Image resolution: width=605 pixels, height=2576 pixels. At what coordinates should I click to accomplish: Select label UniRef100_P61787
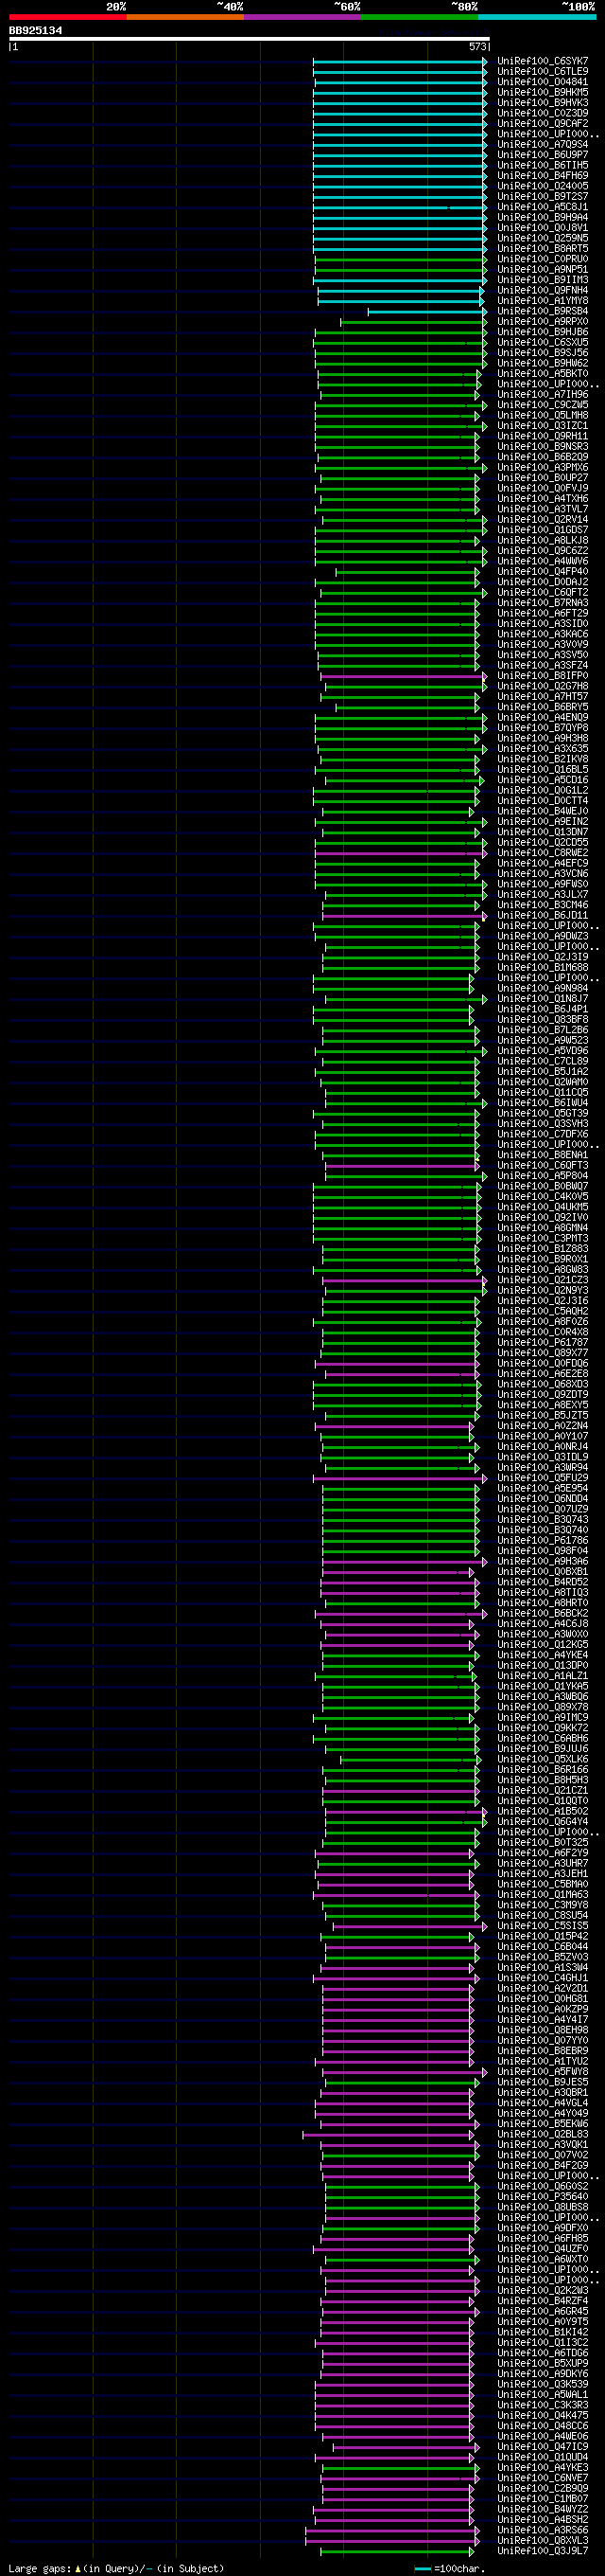(x=544, y=1343)
